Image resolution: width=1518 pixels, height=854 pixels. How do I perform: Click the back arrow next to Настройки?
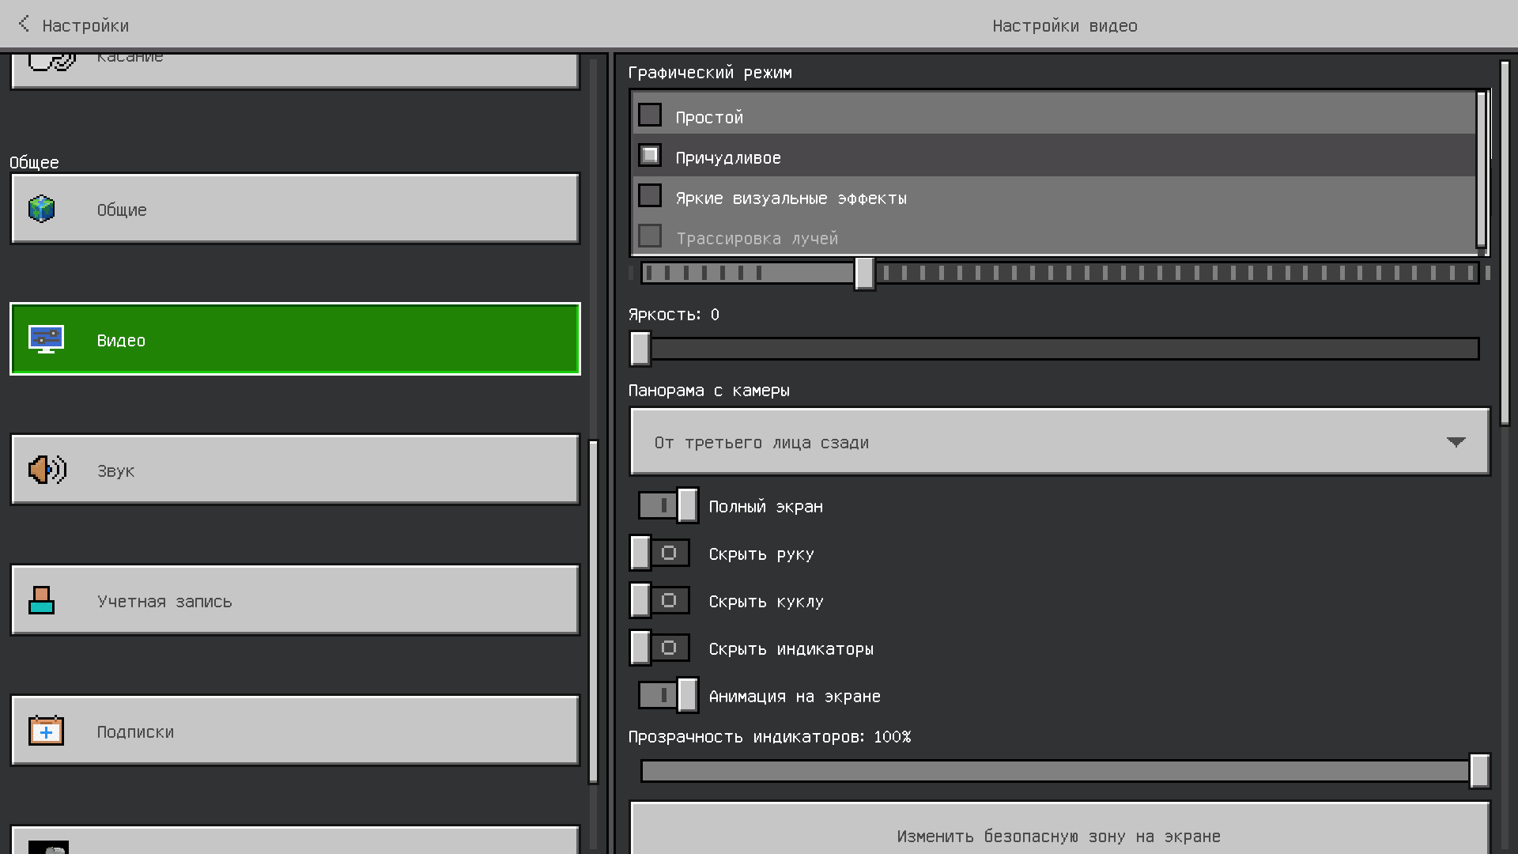tap(24, 25)
